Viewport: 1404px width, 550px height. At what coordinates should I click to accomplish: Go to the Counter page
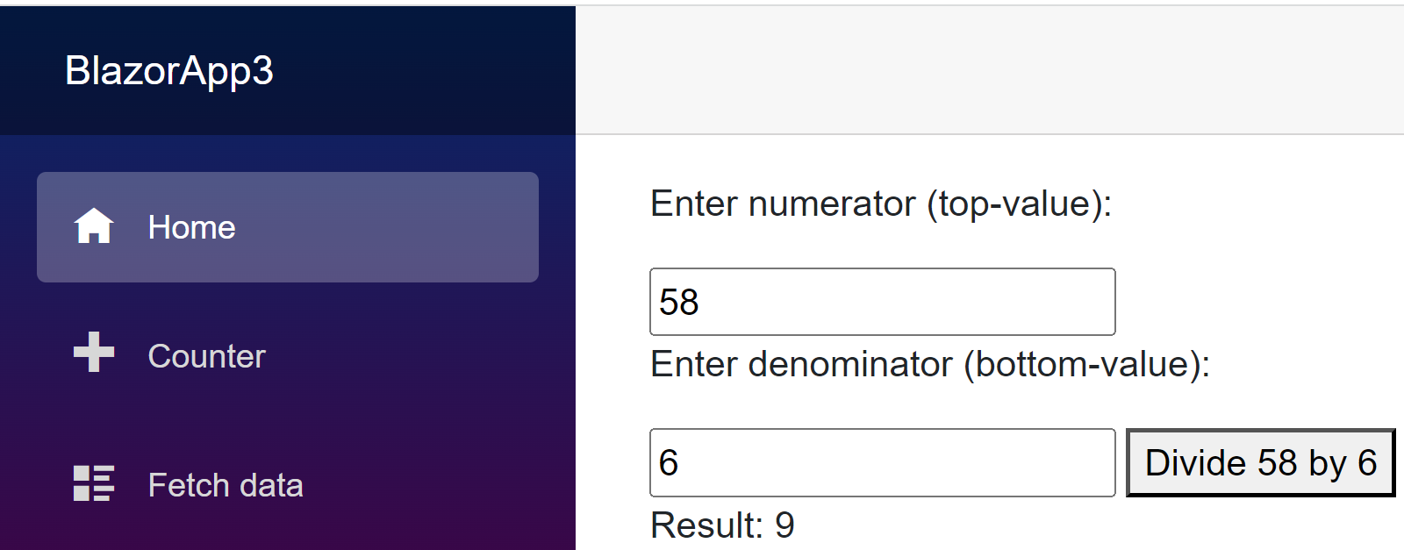tap(206, 356)
